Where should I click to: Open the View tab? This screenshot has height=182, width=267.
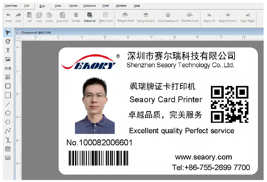click(58, 6)
